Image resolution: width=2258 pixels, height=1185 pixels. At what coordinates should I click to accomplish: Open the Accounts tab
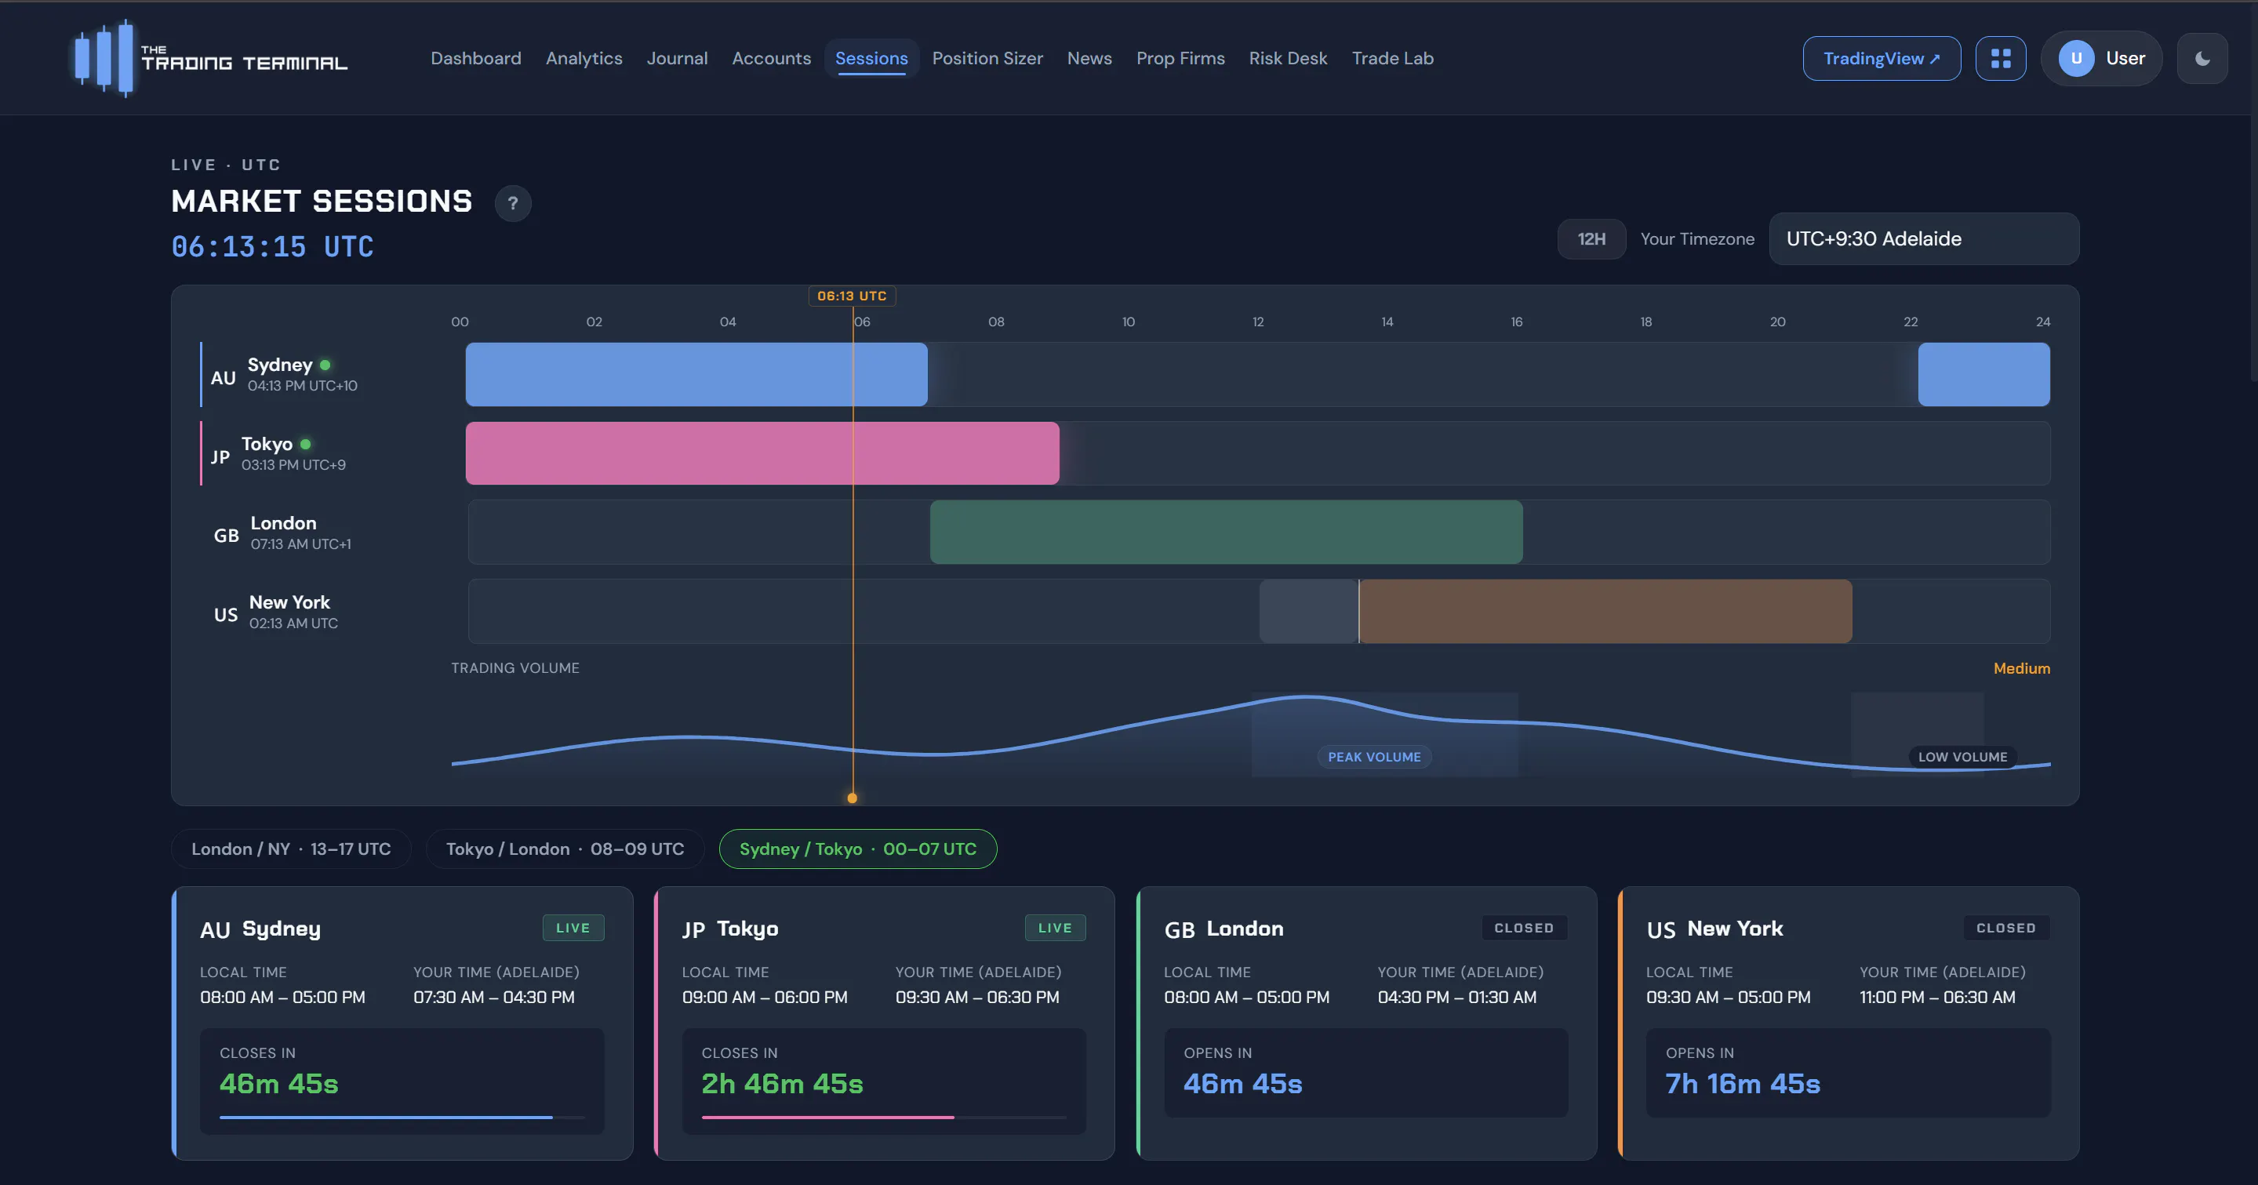pos(772,58)
